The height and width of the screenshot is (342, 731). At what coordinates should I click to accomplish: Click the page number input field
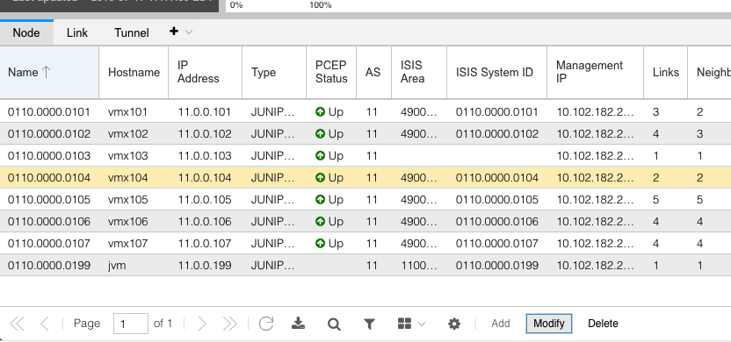[x=131, y=324]
